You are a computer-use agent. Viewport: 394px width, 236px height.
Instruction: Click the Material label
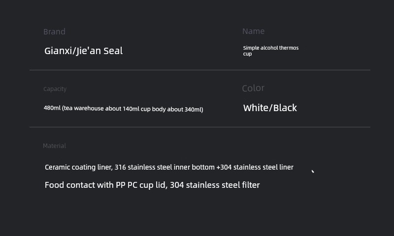pyautogui.click(x=54, y=146)
